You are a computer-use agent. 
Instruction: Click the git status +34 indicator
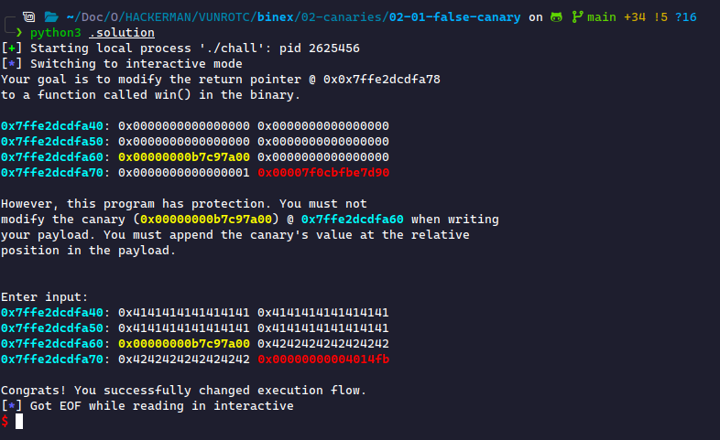[635, 17]
